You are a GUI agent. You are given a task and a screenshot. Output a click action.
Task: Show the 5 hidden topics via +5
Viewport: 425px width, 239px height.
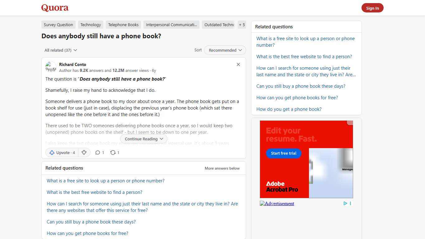click(x=242, y=25)
